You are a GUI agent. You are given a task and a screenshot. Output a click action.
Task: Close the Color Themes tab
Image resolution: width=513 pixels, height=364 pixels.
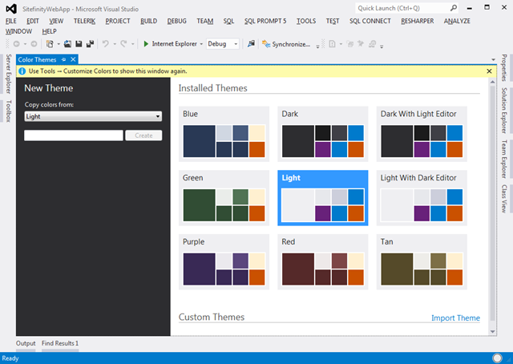click(x=74, y=59)
